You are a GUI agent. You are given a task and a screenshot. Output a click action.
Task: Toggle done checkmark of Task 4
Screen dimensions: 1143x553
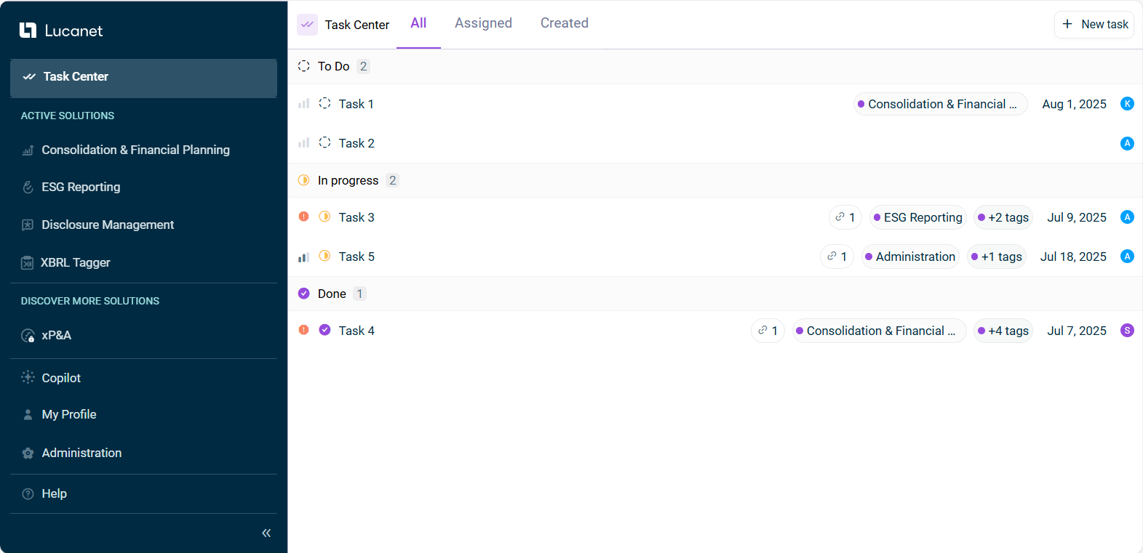pos(325,330)
